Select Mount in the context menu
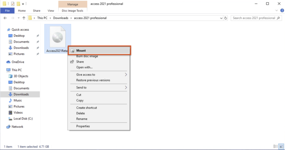The image size is (285, 150). (99, 50)
